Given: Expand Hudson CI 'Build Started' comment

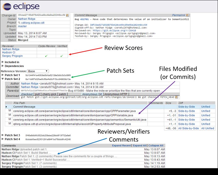Looking at the screenshot, I should click(83, 153).
